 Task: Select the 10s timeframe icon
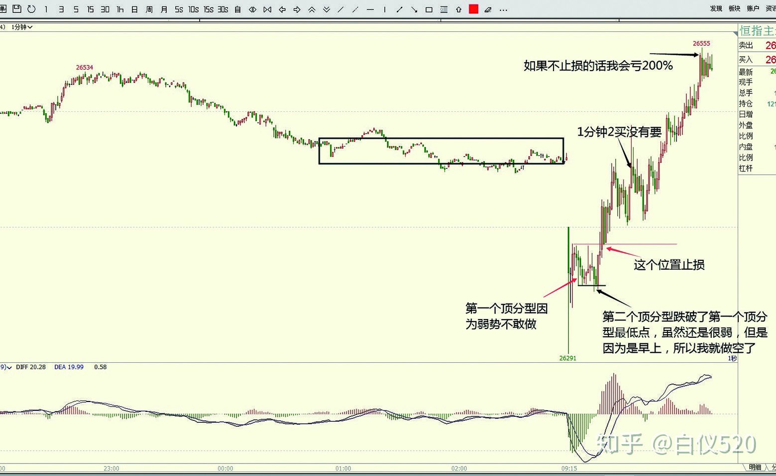(x=193, y=9)
